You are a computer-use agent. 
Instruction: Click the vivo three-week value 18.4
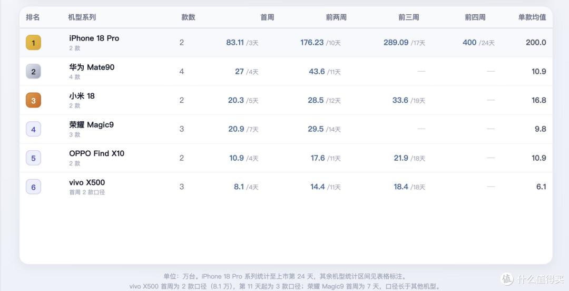coord(401,187)
